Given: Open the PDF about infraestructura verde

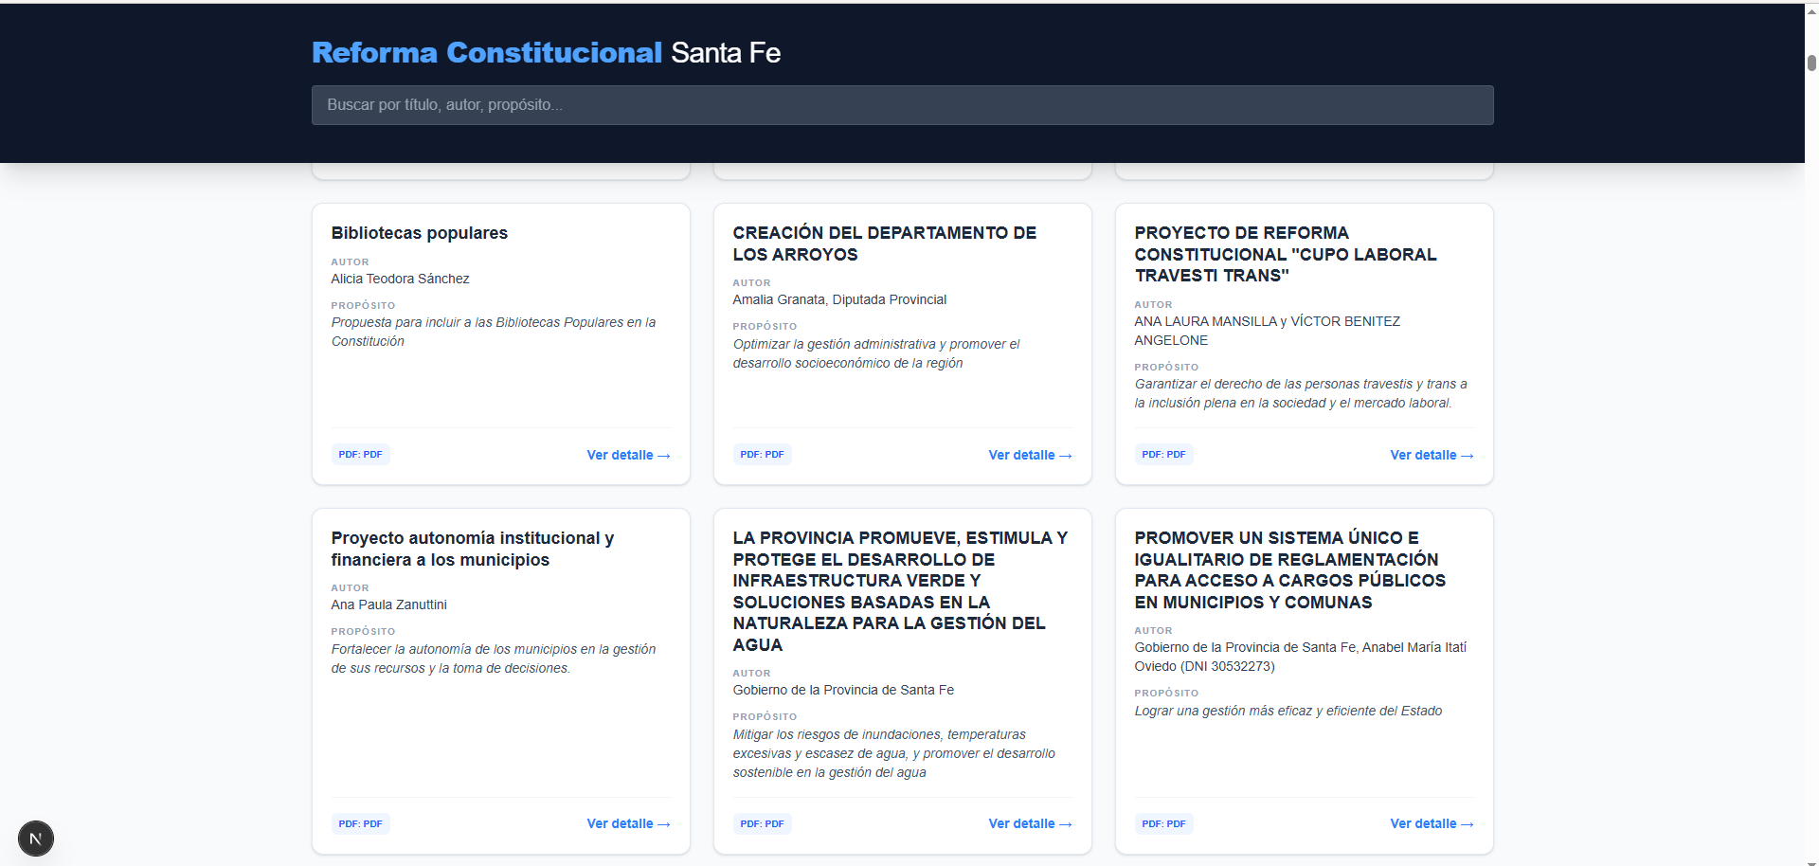Looking at the screenshot, I should pos(762,823).
